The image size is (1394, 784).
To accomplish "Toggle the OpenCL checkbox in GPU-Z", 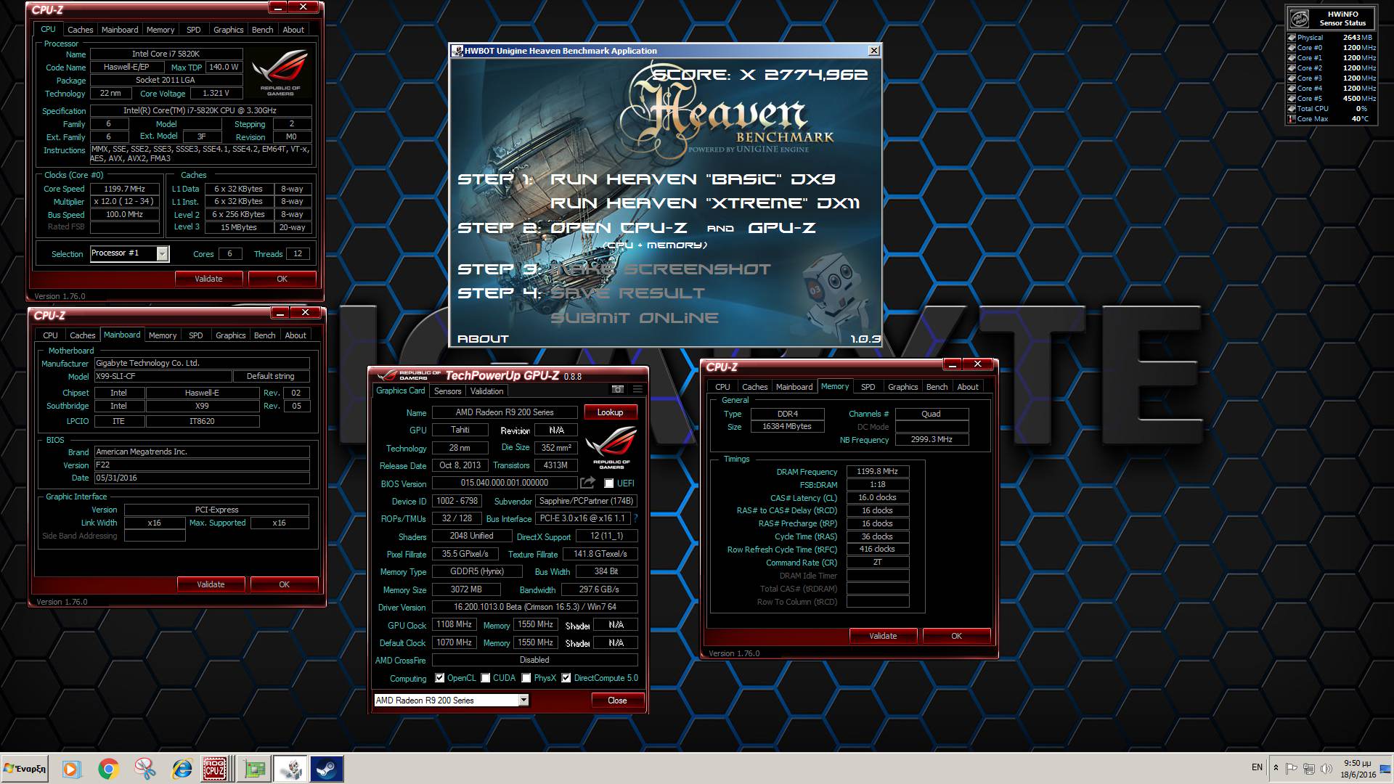I will tap(439, 678).
